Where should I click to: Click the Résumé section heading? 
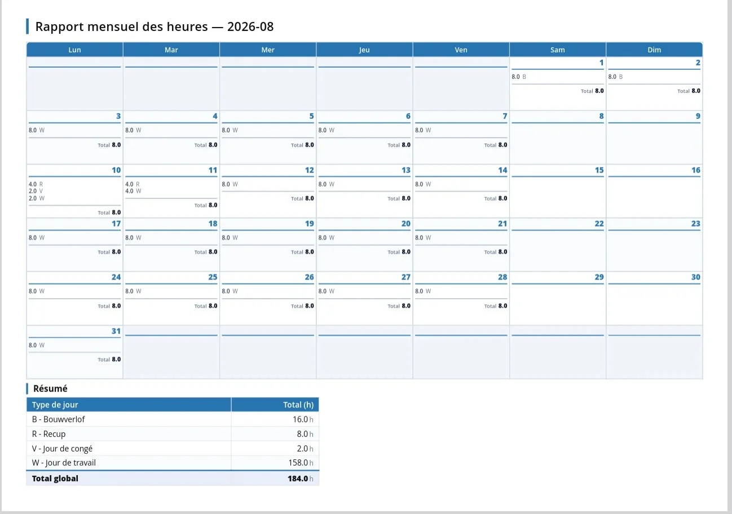point(50,388)
